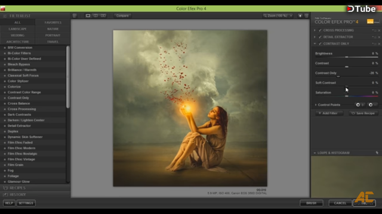
Task: Click the Recipes panel icon
Action: [5, 188]
